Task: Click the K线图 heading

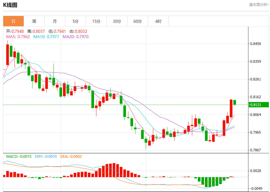Action: coord(10,5)
